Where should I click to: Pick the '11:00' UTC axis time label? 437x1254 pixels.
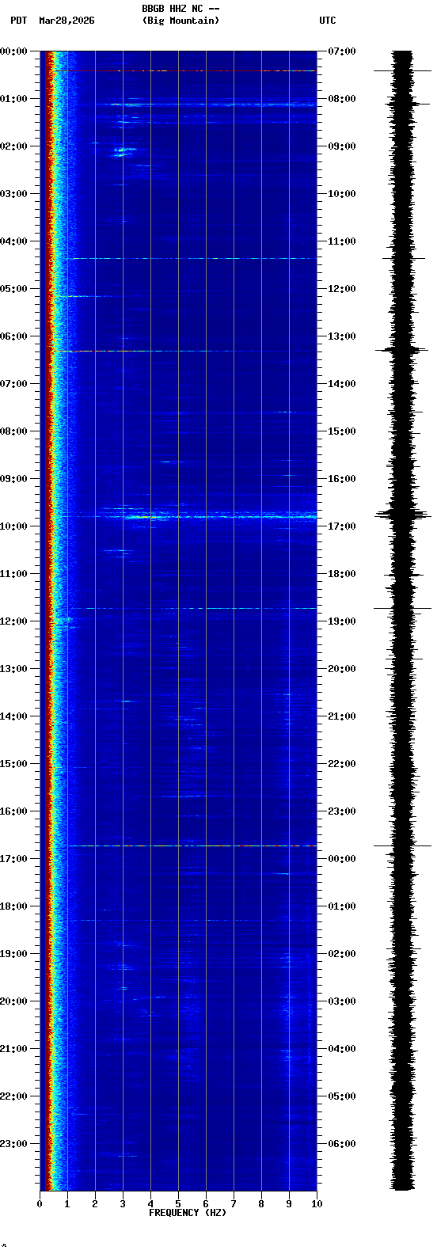pyautogui.click(x=341, y=241)
